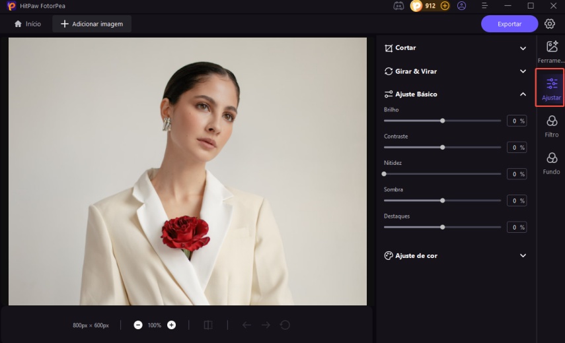Image resolution: width=565 pixels, height=343 pixels.
Task: Select the Ajustar sidebar tab
Action: [x=551, y=88]
